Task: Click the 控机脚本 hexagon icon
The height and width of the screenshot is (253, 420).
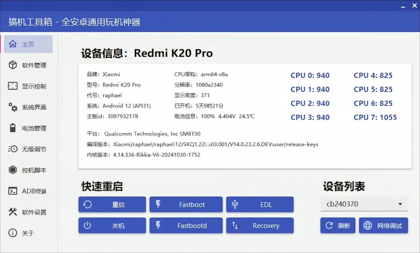Action: tap(13, 170)
